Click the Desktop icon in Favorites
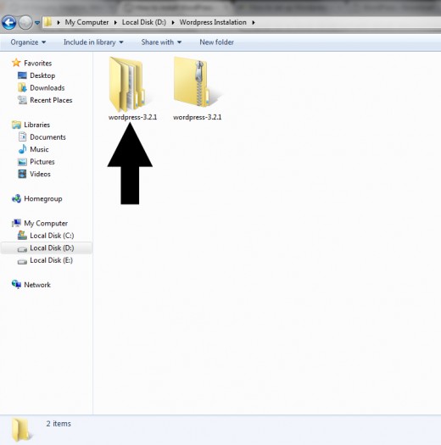The height and width of the screenshot is (445, 441). [22, 75]
